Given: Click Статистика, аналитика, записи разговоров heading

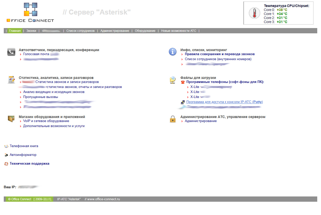Looking at the screenshot, I should (x=56, y=78).
